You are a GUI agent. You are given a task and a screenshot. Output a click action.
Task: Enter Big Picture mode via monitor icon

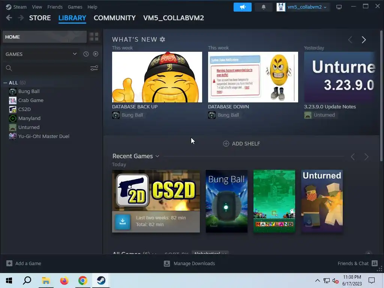coord(339,7)
